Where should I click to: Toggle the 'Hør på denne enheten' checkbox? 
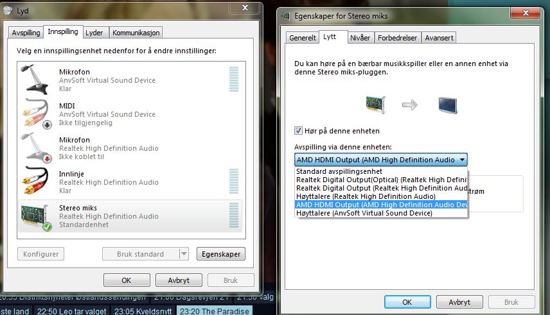(x=298, y=131)
